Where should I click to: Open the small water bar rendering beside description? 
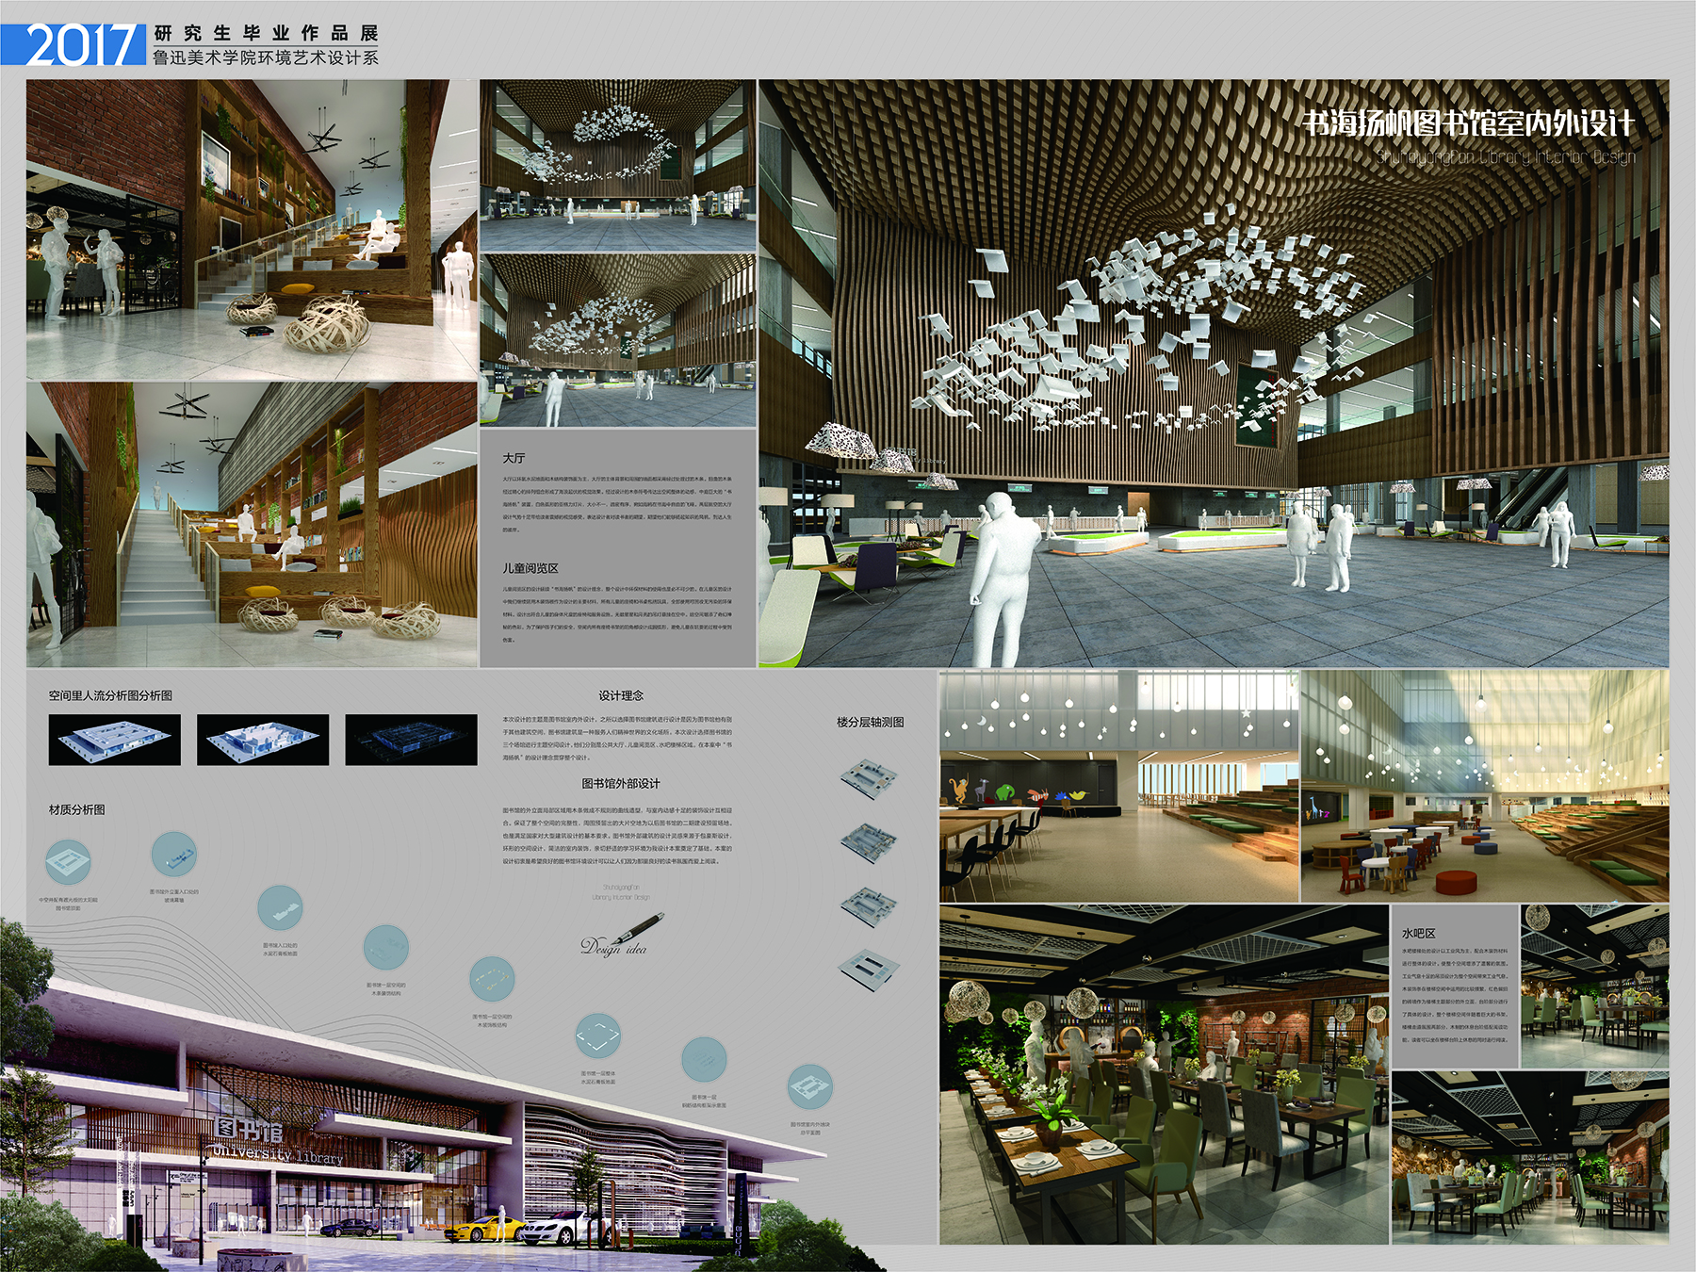[1594, 986]
